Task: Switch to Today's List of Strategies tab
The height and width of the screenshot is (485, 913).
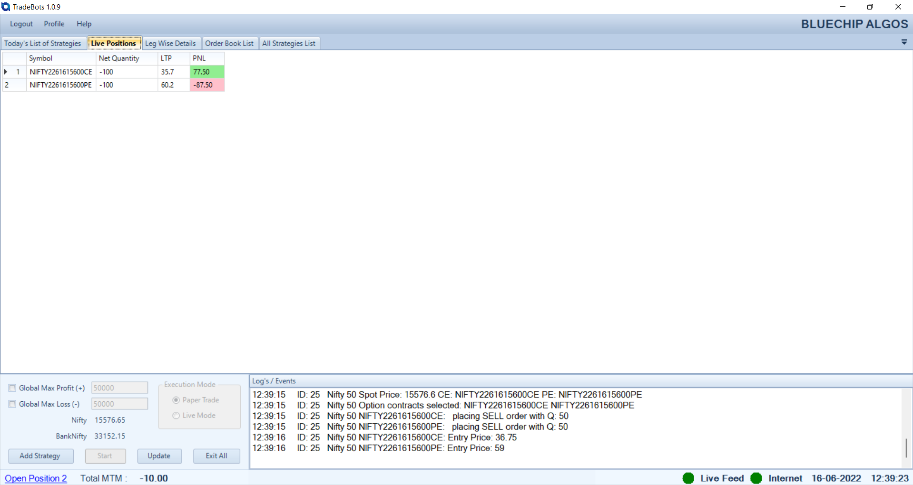Action: point(43,43)
